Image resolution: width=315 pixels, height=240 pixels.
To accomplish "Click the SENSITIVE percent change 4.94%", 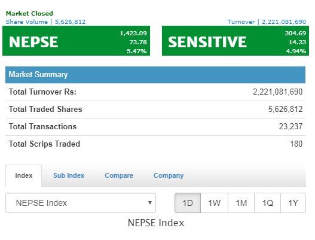I will 296,51.
